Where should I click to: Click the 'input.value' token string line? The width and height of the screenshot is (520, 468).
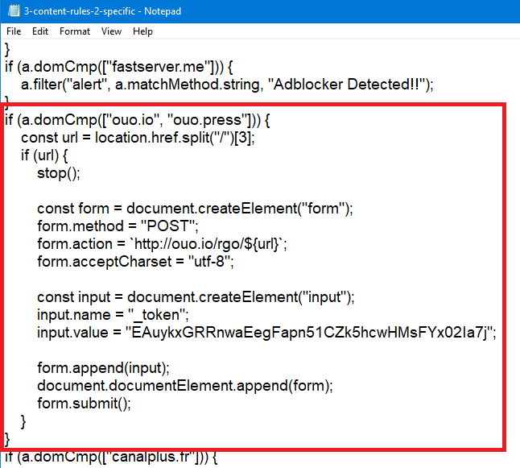pos(266,332)
